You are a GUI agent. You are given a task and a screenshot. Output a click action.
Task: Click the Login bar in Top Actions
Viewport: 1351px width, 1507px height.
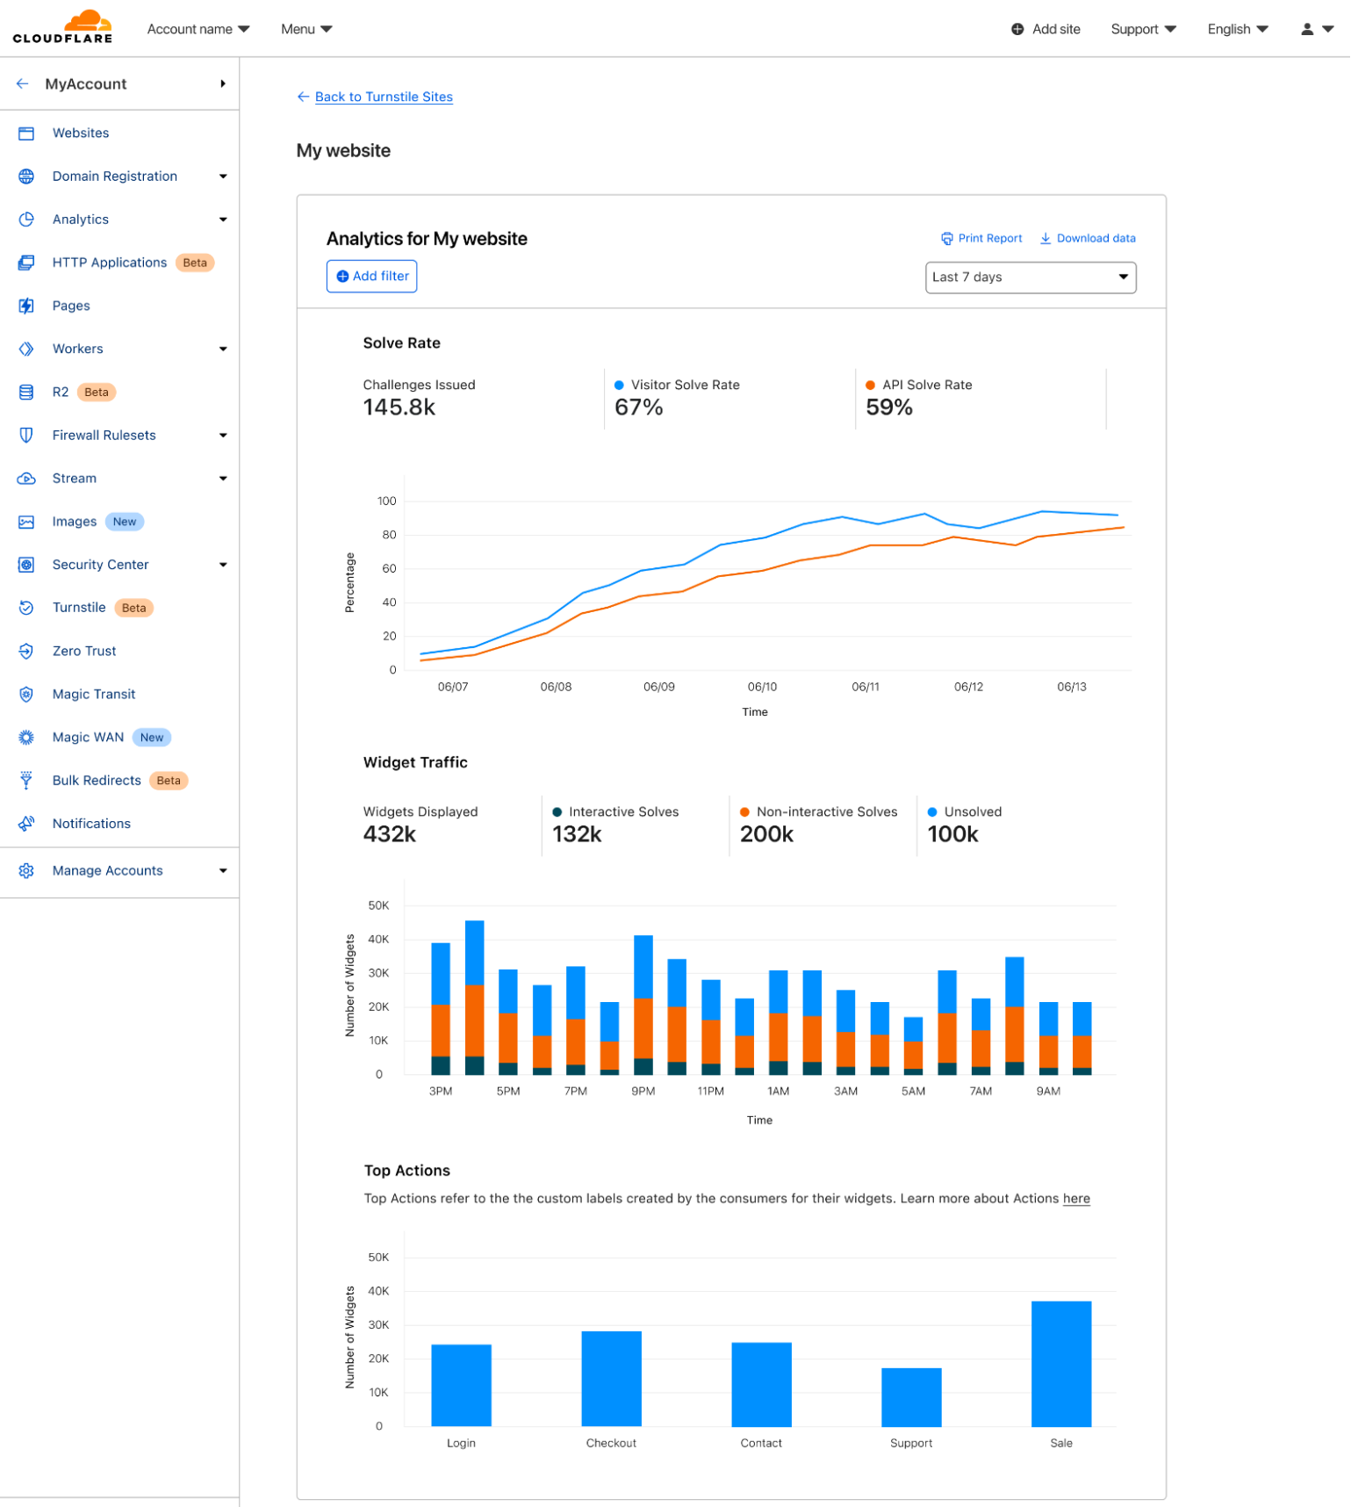[x=461, y=1386]
